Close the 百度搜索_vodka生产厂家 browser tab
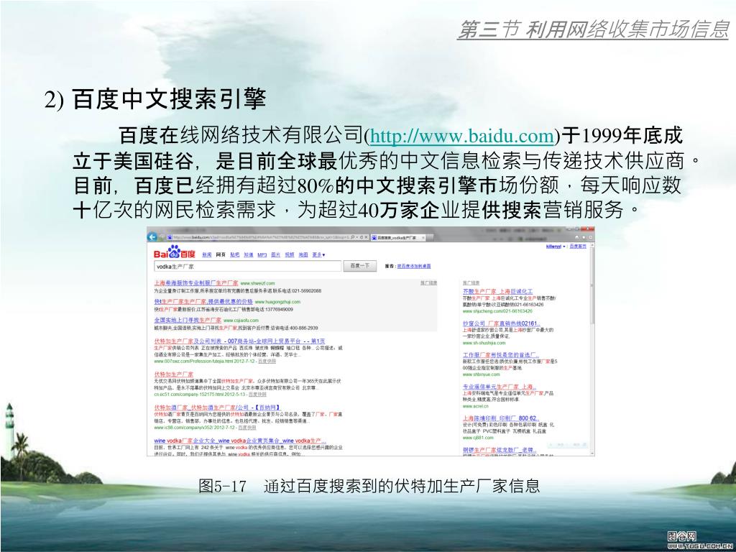The width and height of the screenshot is (736, 552). tap(423, 238)
